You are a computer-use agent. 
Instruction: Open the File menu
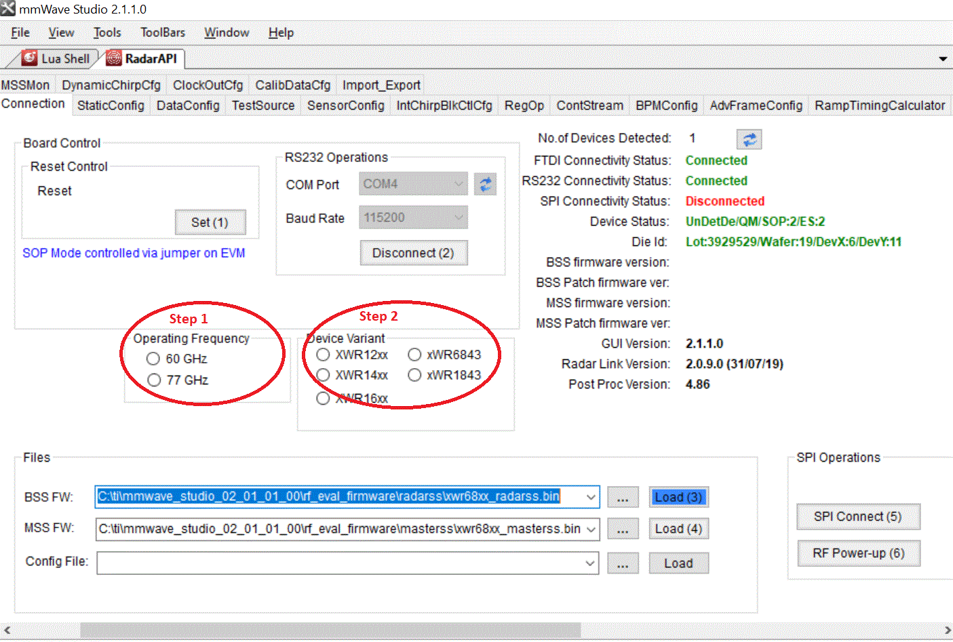click(x=20, y=33)
